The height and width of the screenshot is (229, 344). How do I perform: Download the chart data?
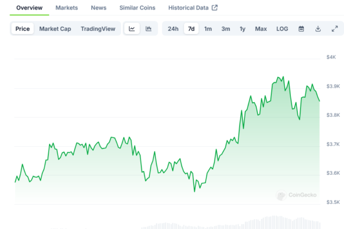318,29
